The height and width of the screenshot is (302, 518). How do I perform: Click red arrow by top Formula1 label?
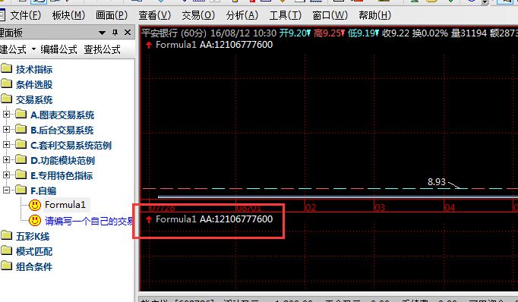(149, 45)
